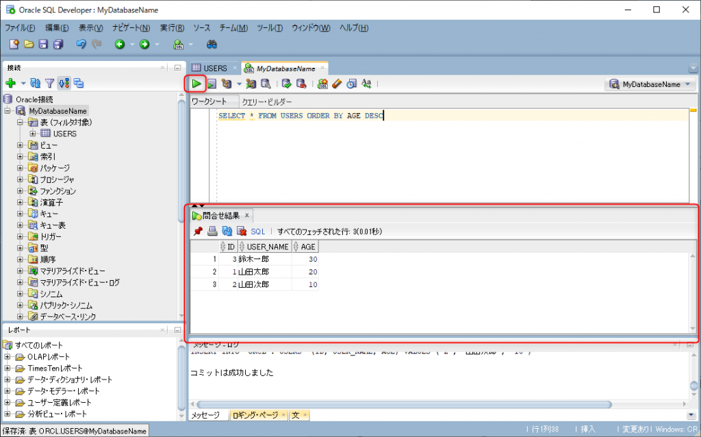The width and height of the screenshot is (701, 437).
Task: Click the change case Aa icon
Action: [367, 84]
